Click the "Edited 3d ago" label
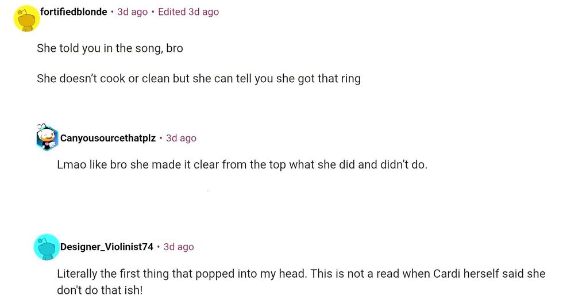Viewport: 563px width, 303px height. click(x=188, y=11)
